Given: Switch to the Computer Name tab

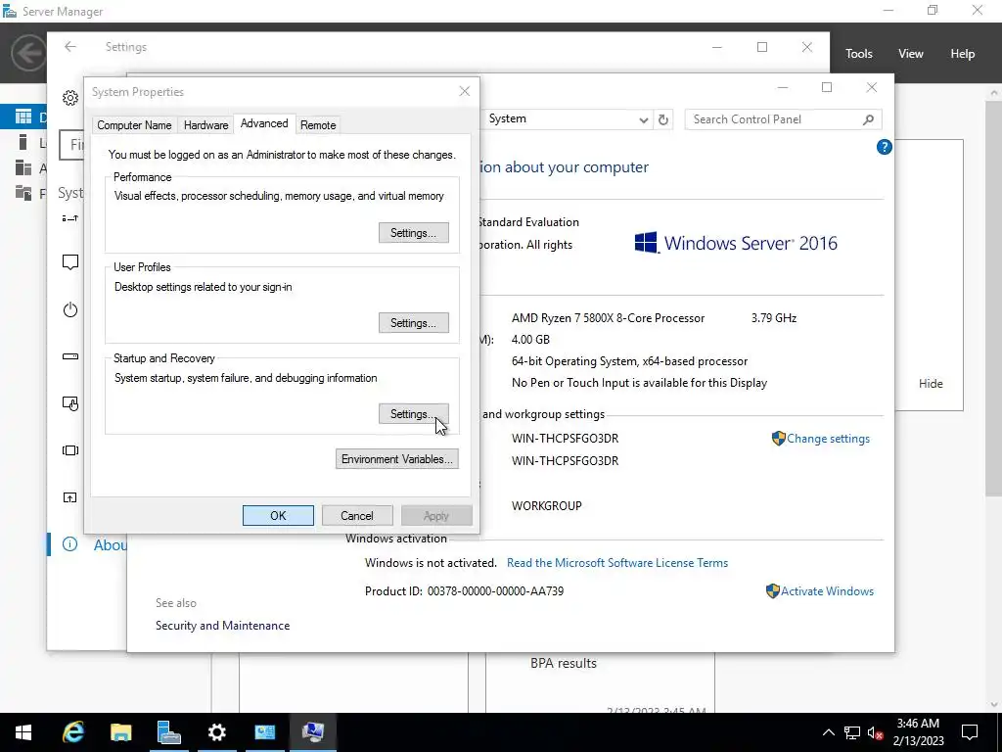Looking at the screenshot, I should [x=134, y=125].
